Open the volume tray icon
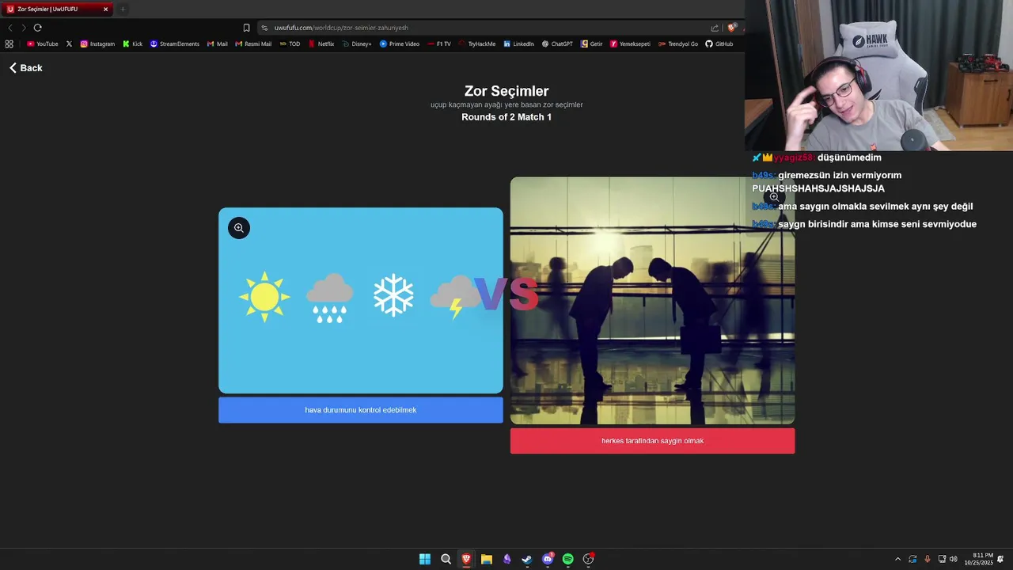Viewport: 1013px width, 570px height. click(x=953, y=559)
